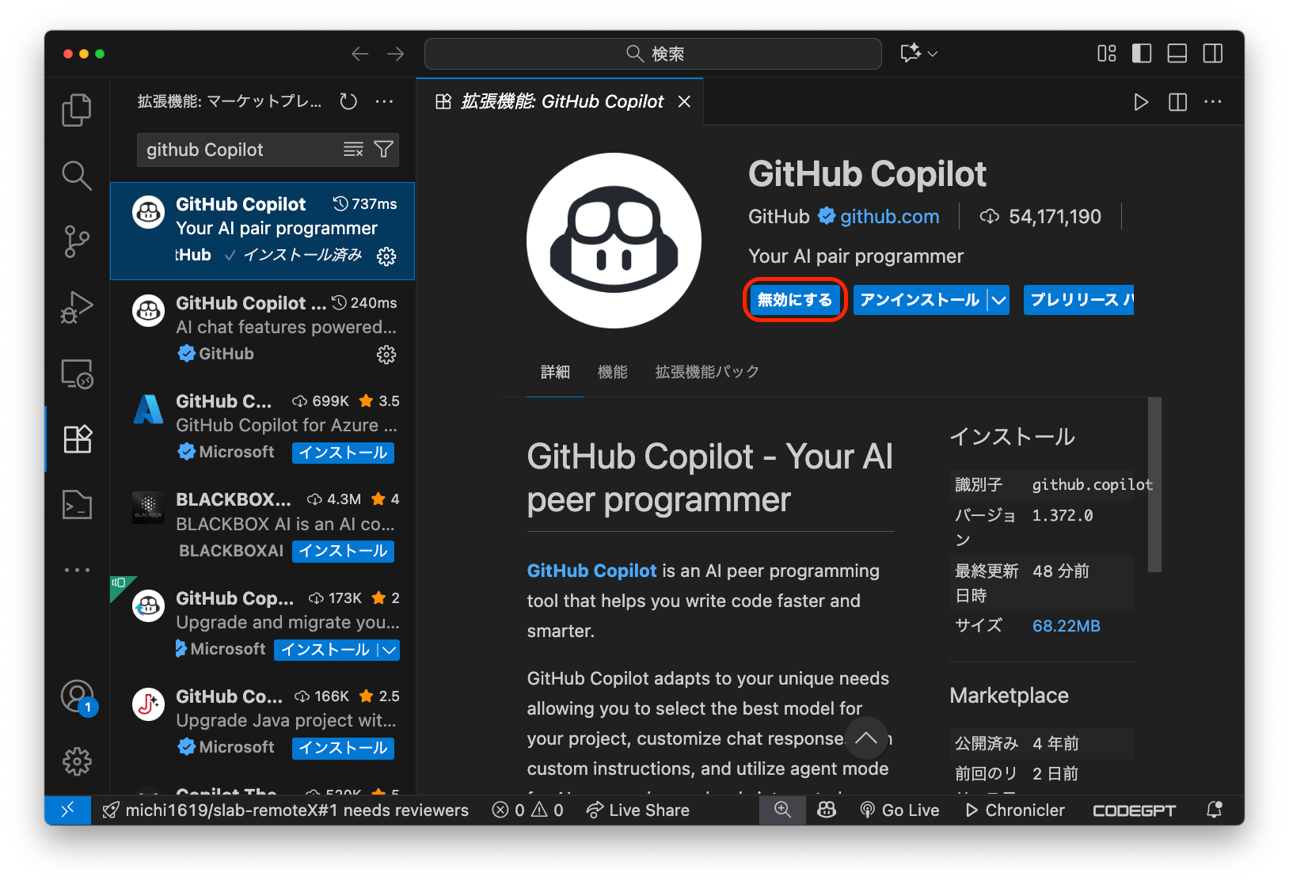The image size is (1289, 884).
Task: Open Run and Debug view
Action: (x=77, y=307)
